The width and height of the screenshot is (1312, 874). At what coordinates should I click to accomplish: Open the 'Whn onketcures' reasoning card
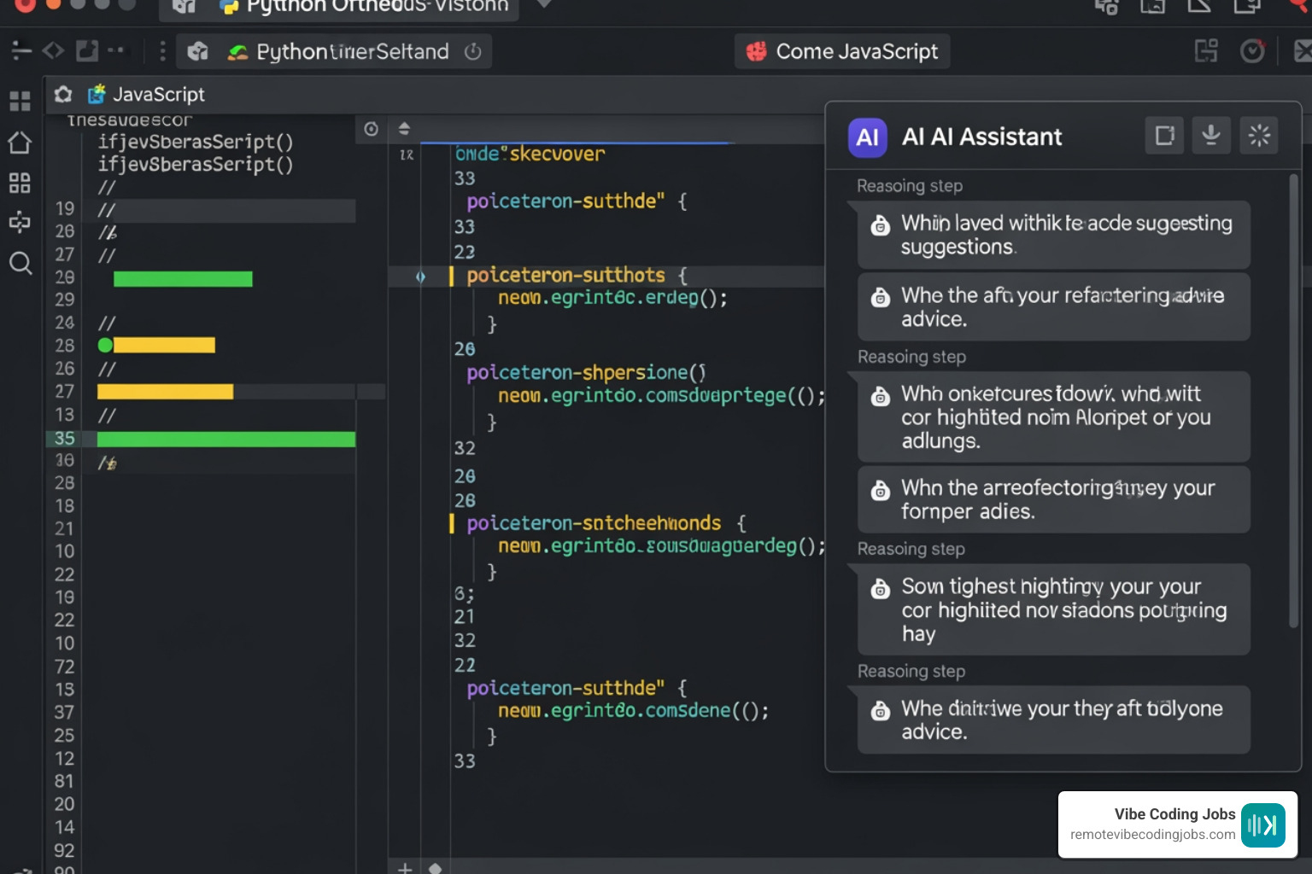click(x=1054, y=417)
